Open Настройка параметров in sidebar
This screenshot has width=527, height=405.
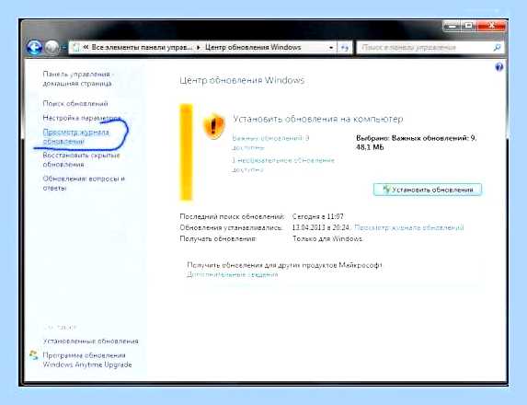click(x=82, y=118)
